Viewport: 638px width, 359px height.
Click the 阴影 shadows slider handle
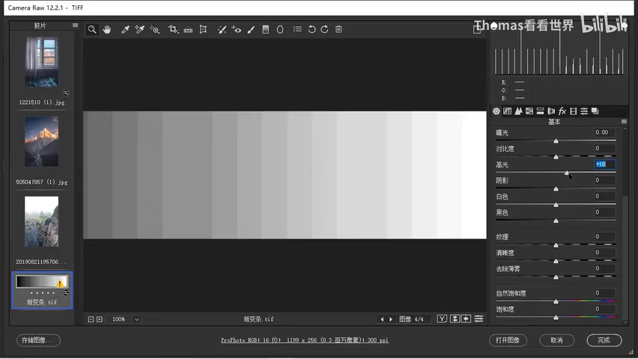coord(556,189)
